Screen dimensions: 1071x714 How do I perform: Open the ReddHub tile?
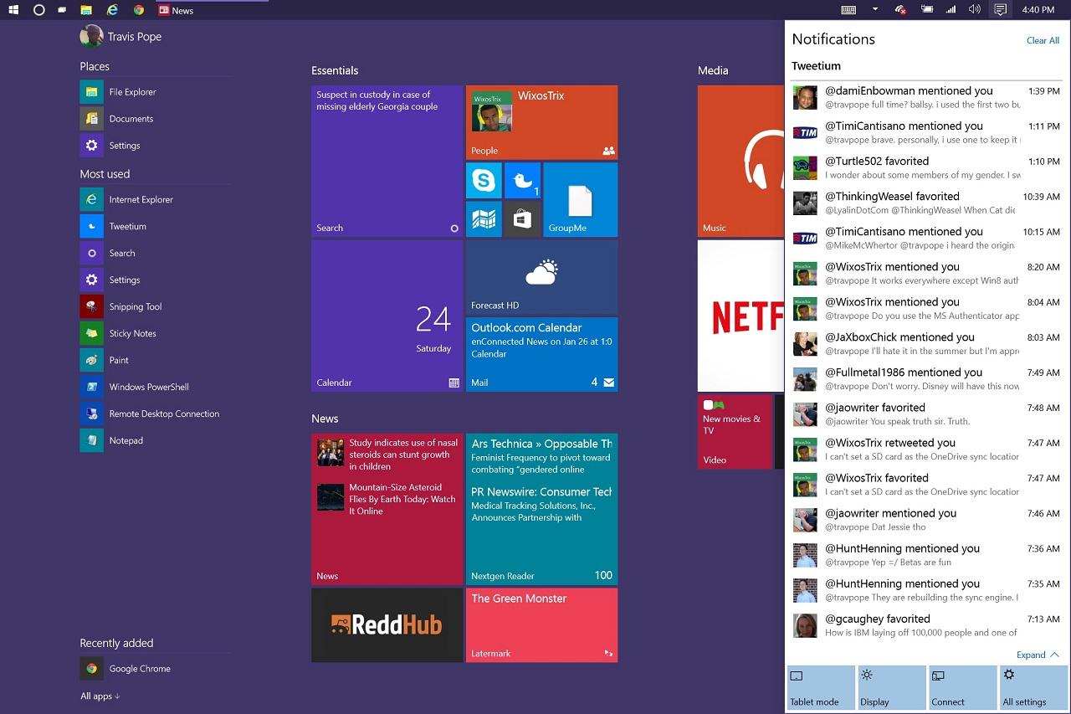pos(387,624)
